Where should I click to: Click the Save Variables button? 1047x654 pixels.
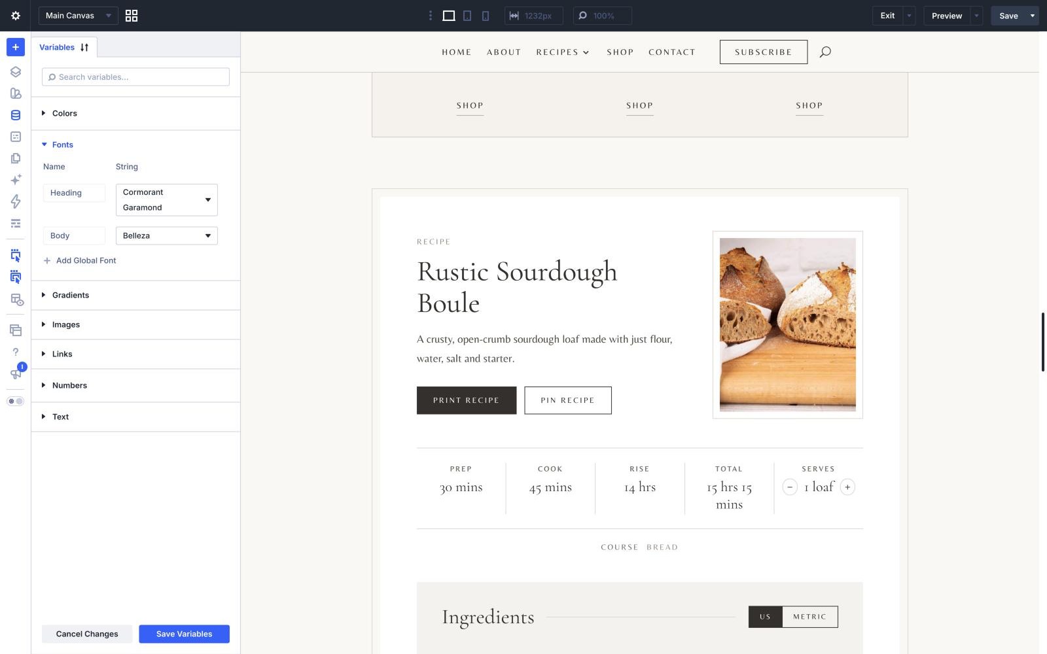184,634
